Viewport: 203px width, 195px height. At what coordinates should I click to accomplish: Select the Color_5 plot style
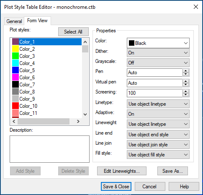click(x=47, y=70)
